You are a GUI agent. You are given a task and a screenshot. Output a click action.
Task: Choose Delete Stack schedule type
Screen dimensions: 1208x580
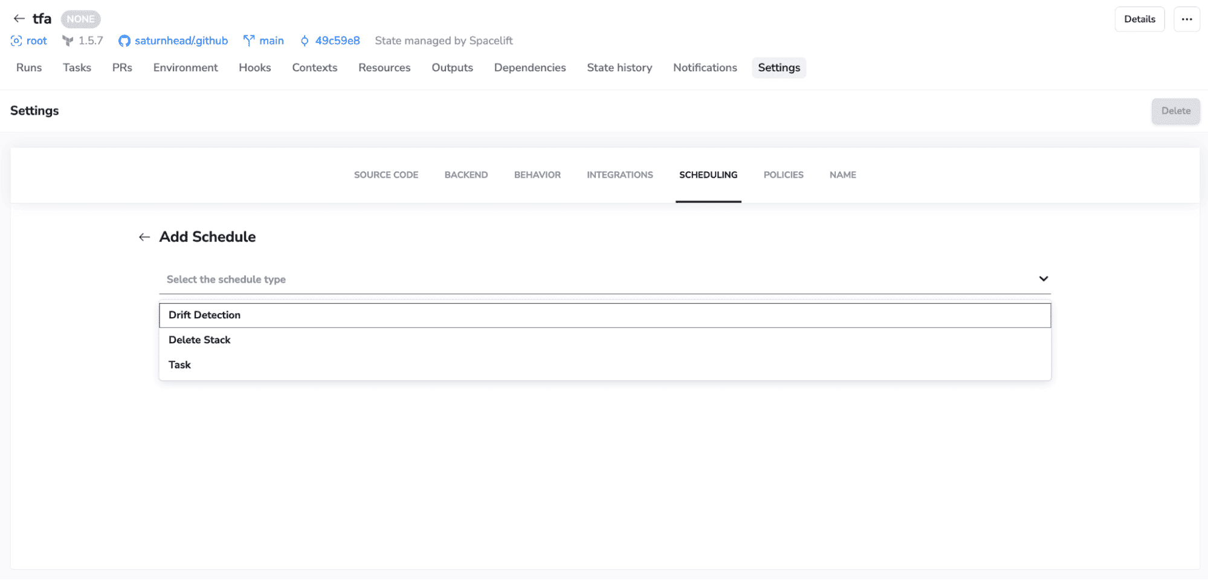pyautogui.click(x=605, y=340)
